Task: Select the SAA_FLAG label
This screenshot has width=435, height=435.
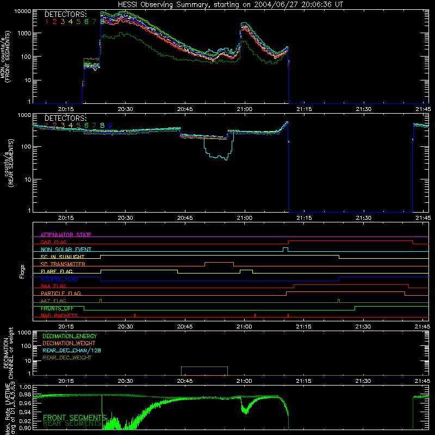Action: tap(53, 286)
